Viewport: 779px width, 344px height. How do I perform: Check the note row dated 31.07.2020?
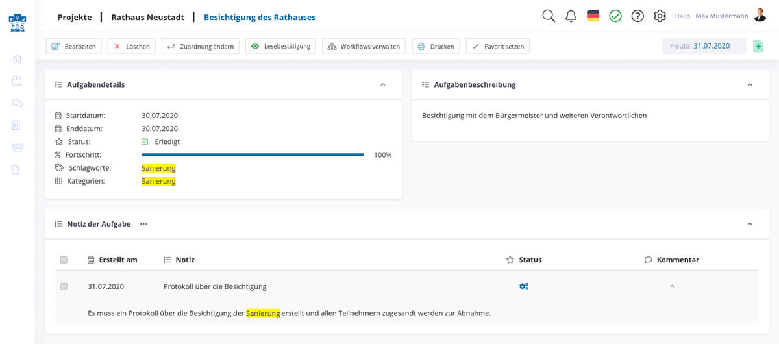click(64, 286)
